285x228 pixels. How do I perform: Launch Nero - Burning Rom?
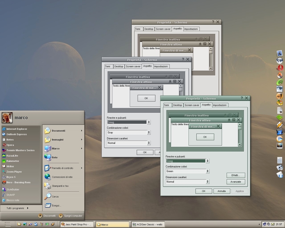[x=16, y=182]
